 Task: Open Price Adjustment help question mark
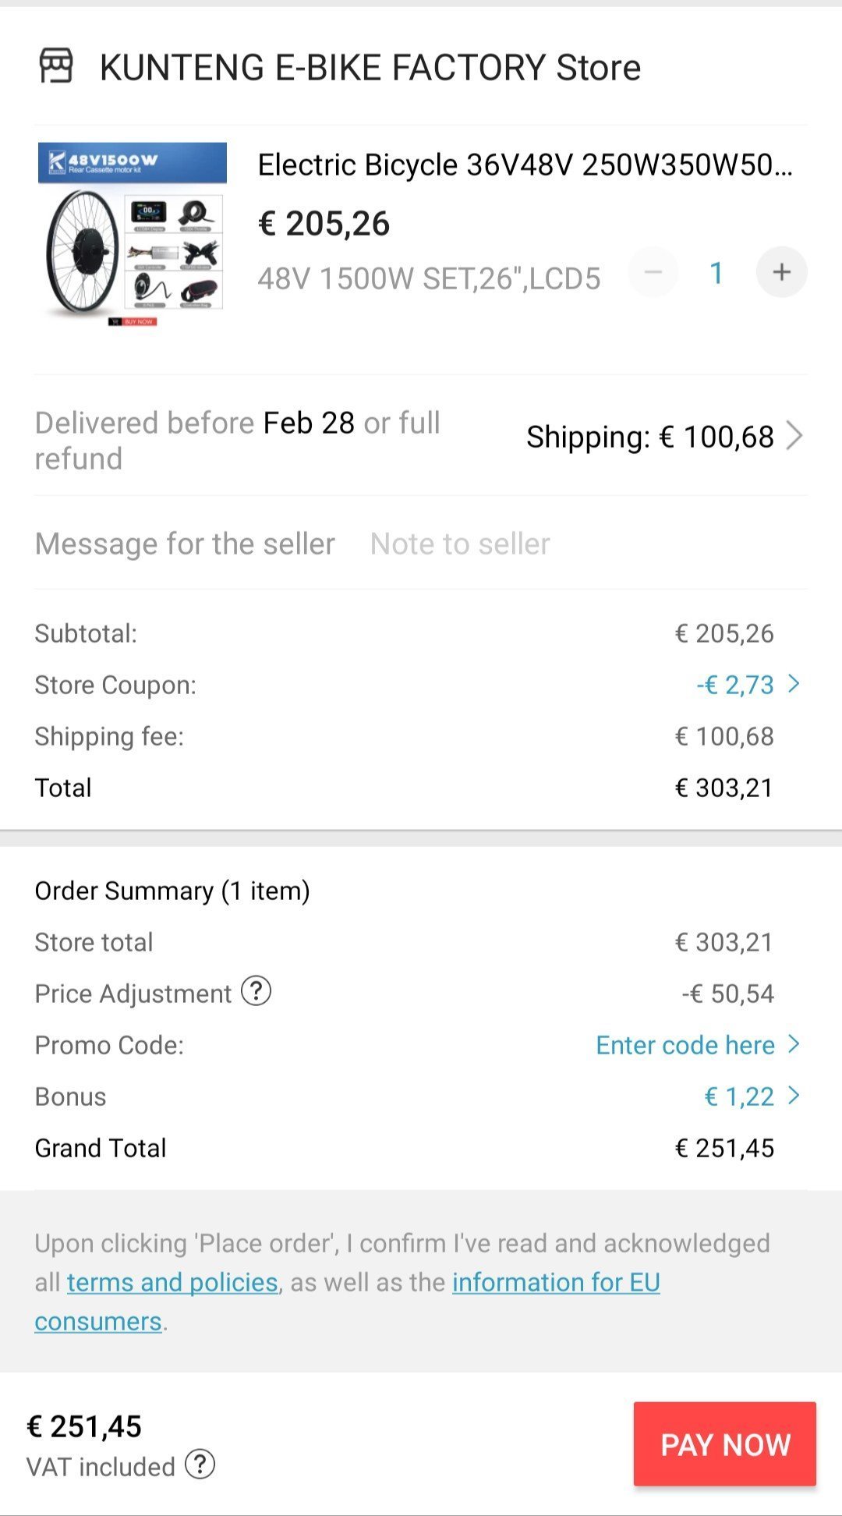(256, 991)
